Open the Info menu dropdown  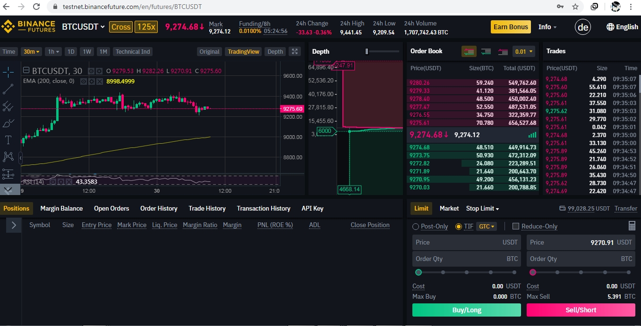547,27
